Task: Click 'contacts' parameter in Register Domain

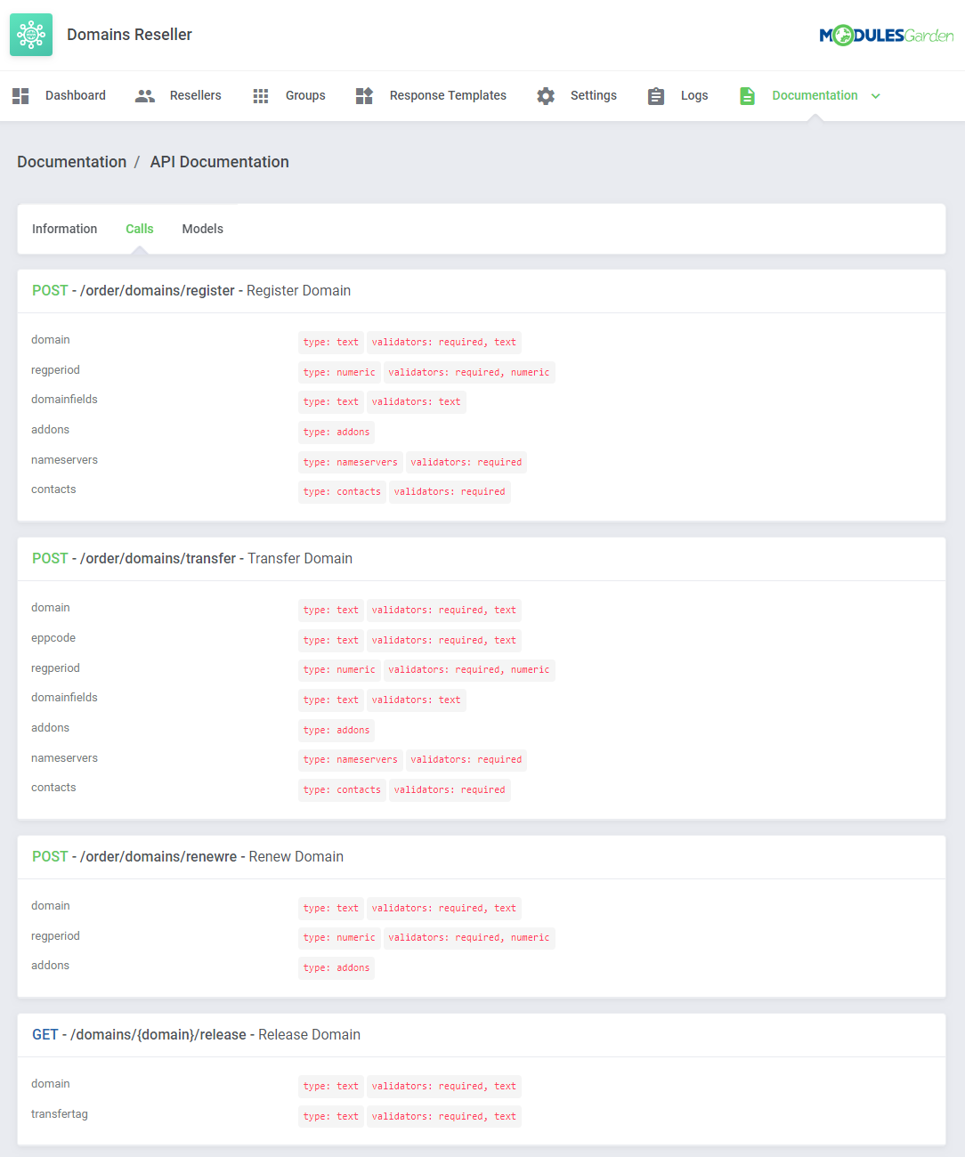Action: tap(53, 489)
